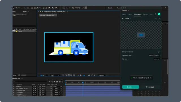The height and width of the screenshot is (102, 181).
Task: Open Body layer parent None dropdown
Action: [x=57, y=87]
